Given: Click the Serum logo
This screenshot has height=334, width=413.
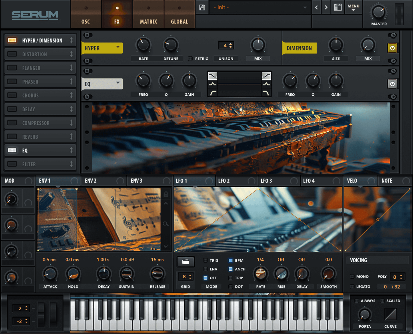Looking at the screenshot, I should (35, 15).
